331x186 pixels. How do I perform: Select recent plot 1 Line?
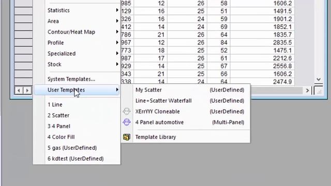coord(77,104)
